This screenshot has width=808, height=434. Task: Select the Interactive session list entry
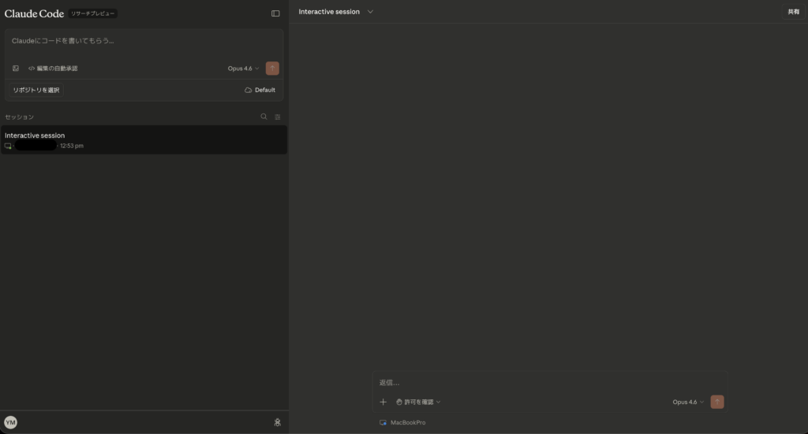tap(144, 139)
